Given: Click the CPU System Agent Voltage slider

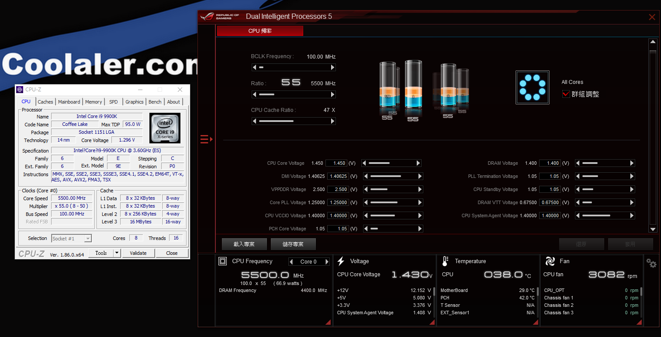Looking at the screenshot, I should [605, 215].
